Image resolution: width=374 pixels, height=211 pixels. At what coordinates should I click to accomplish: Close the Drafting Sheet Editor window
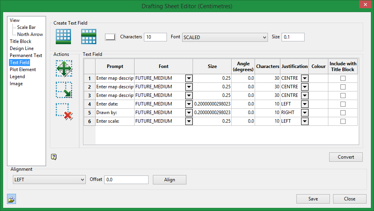(x=365, y=5)
